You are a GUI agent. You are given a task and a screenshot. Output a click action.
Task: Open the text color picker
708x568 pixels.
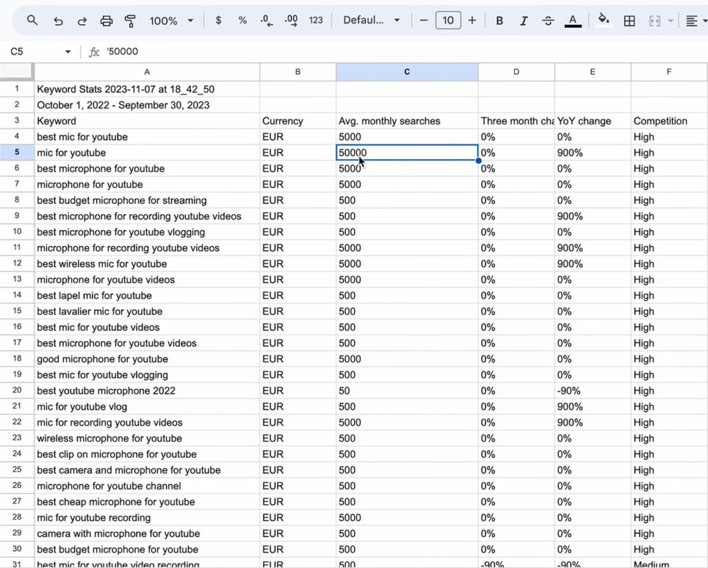tap(573, 21)
